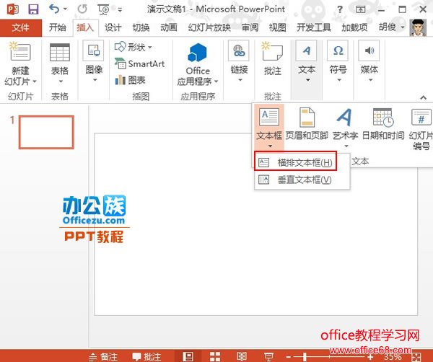Switch to Reading view

click(242, 356)
